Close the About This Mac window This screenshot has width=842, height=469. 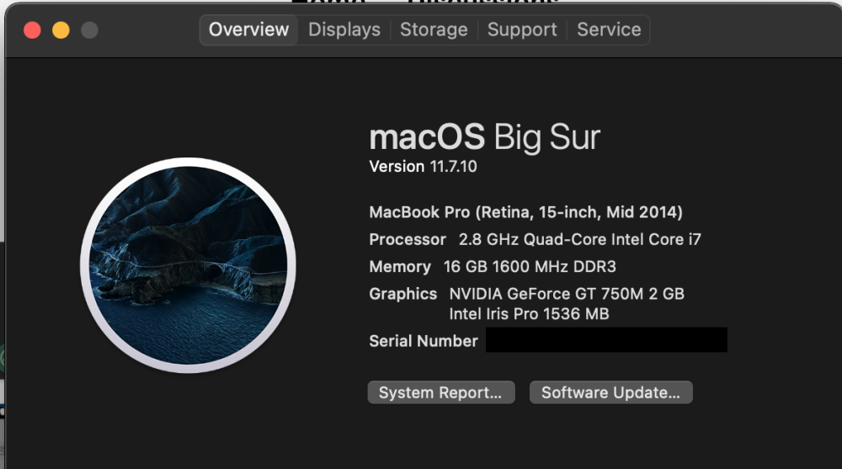32,30
